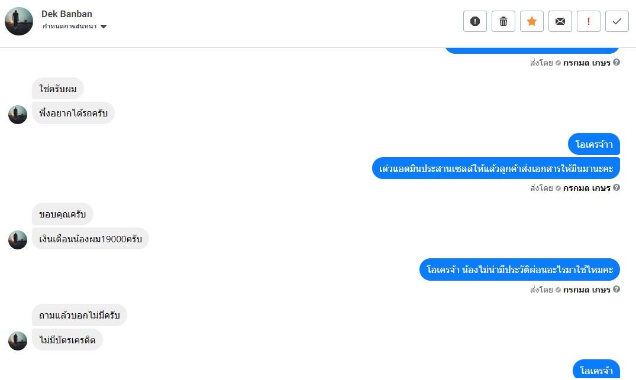Click the avatar beside ไม่มีบัตรเครดิต message

pyautogui.click(x=18, y=341)
